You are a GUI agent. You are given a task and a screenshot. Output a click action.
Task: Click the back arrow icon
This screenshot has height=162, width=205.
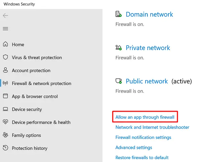pos(5,16)
